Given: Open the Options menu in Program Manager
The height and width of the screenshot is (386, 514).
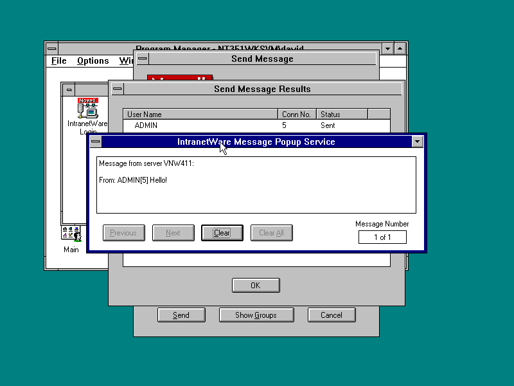Looking at the screenshot, I should (93, 60).
